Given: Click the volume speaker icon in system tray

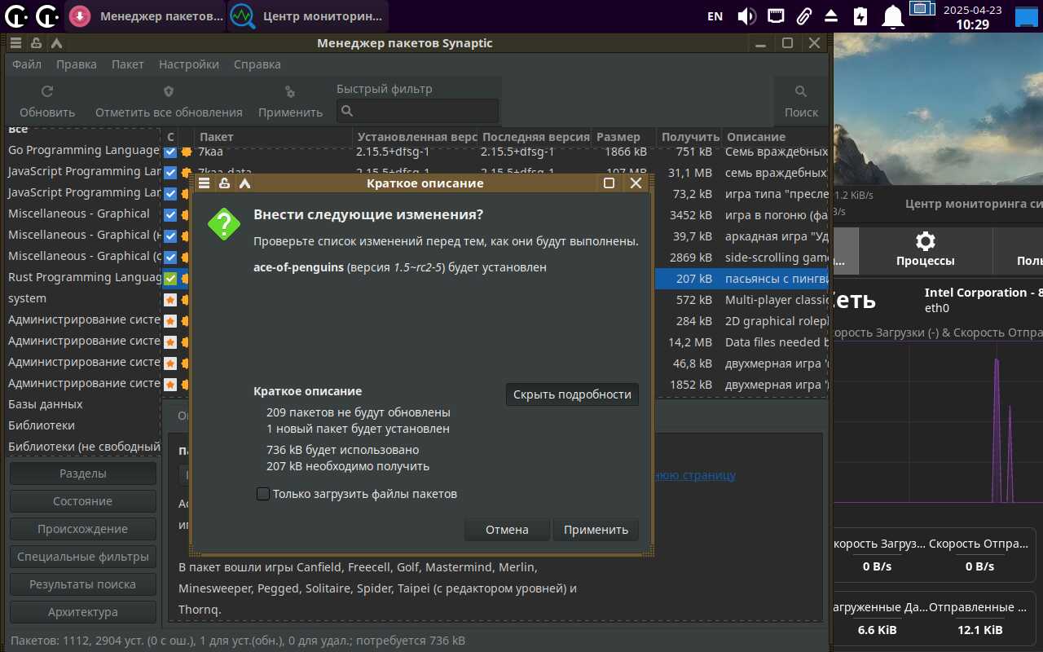Looking at the screenshot, I should coord(746,15).
